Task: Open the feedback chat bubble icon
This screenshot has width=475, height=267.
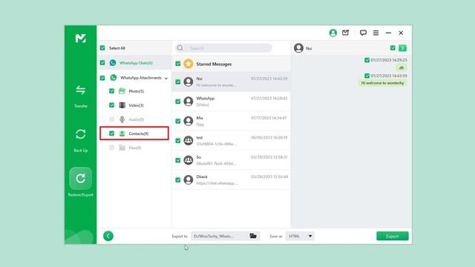Action: tap(363, 33)
